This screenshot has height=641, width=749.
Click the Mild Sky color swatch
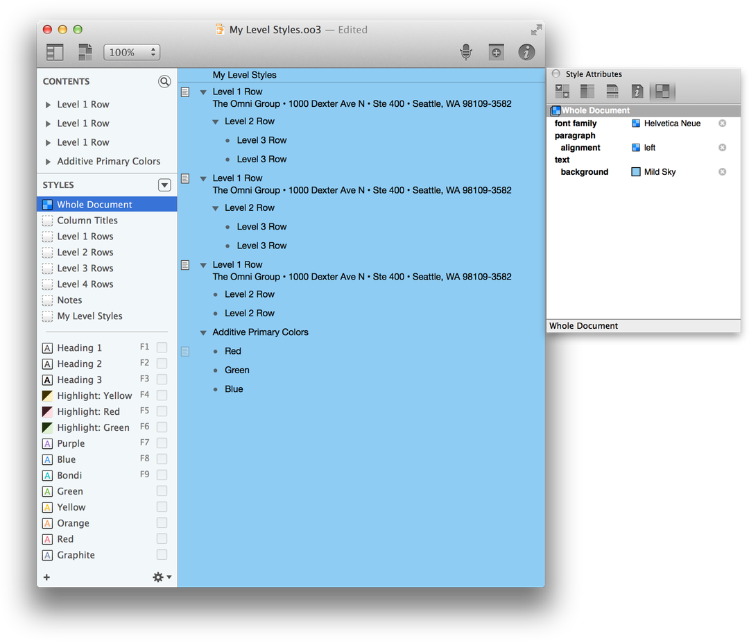click(636, 171)
